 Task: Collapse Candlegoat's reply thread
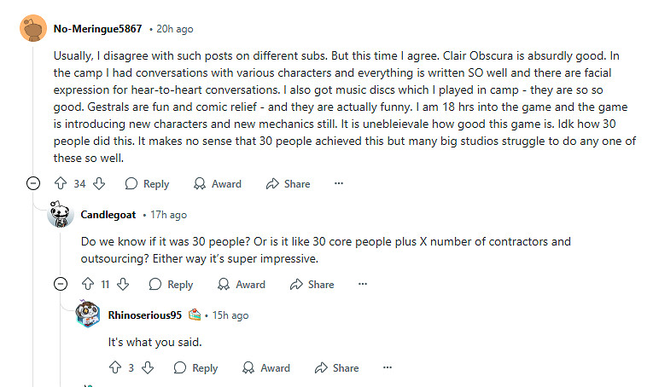[x=61, y=285]
